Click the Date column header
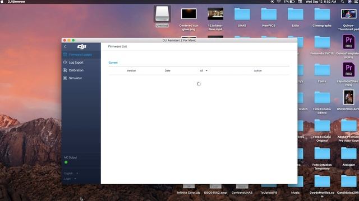 [x=167, y=71]
